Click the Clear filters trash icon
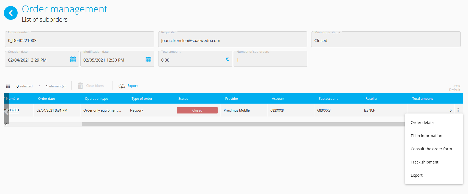The height and width of the screenshot is (194, 468). pos(80,86)
